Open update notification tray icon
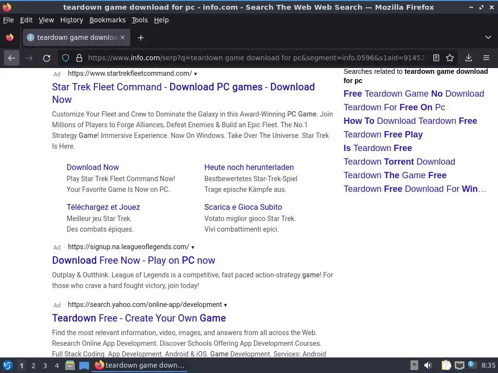498x373 pixels. (472, 365)
